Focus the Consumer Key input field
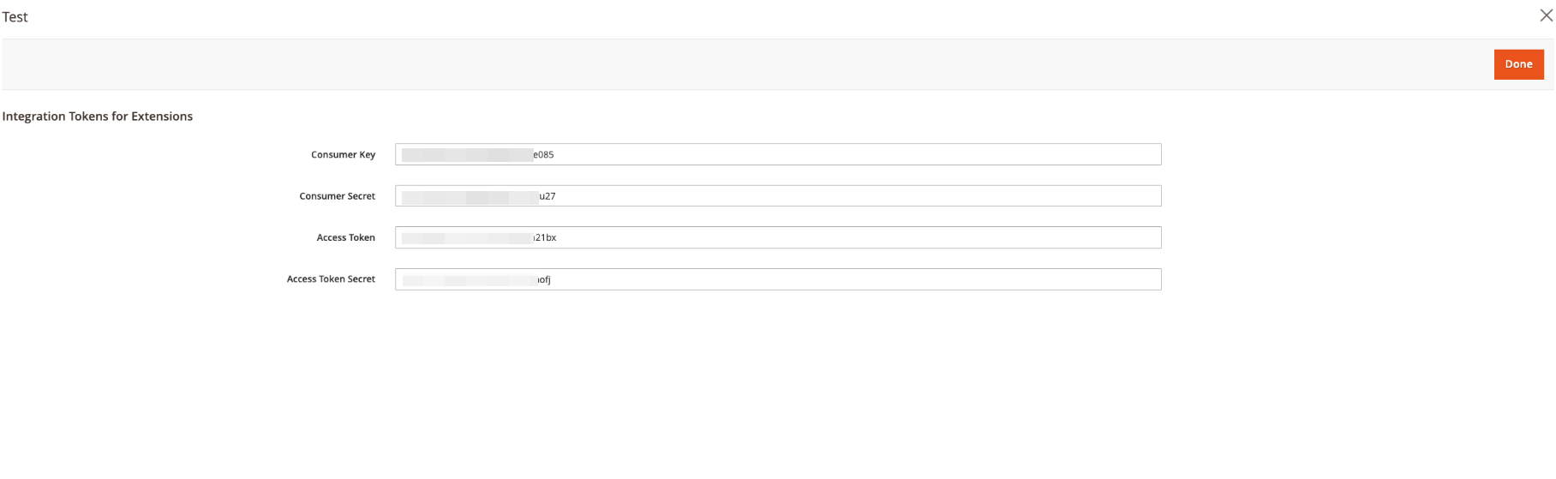Image resolution: width=1556 pixels, height=479 pixels. 778,154
